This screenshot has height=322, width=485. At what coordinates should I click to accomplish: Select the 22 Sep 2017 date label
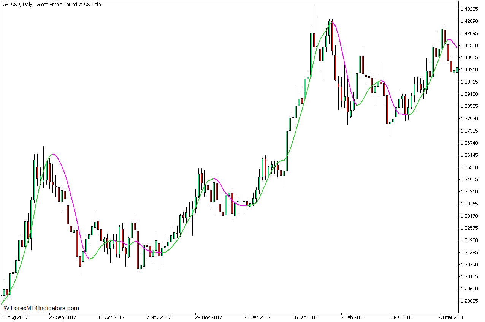[63, 317]
